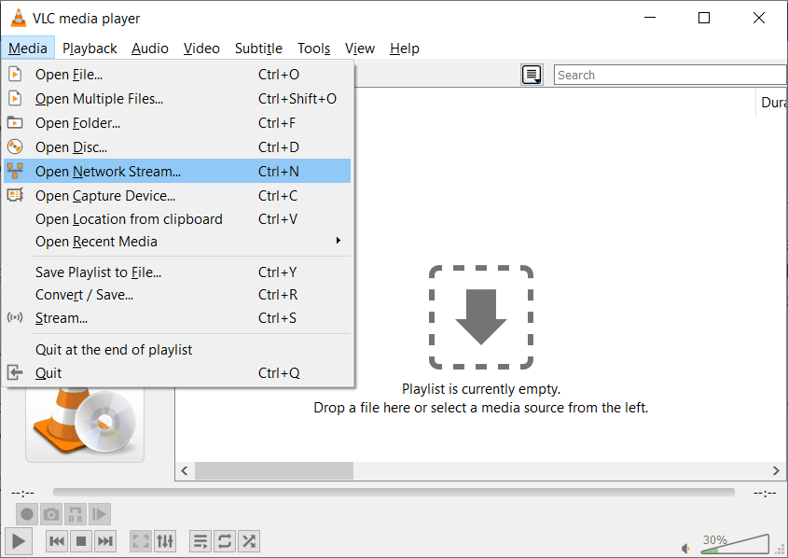Choose Open Capture Device...
Image resolution: width=788 pixels, height=558 pixels.
pos(177,195)
